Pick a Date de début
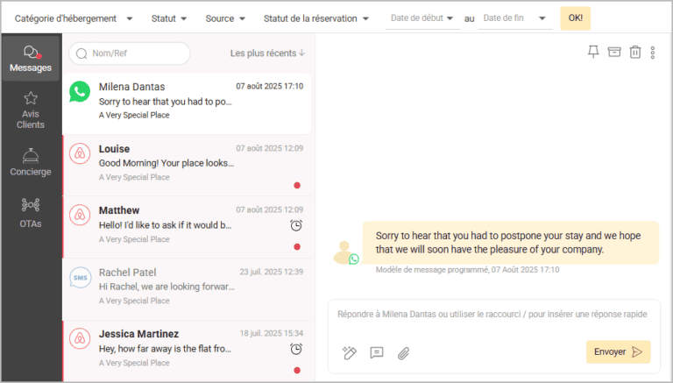The image size is (673, 383). point(422,18)
